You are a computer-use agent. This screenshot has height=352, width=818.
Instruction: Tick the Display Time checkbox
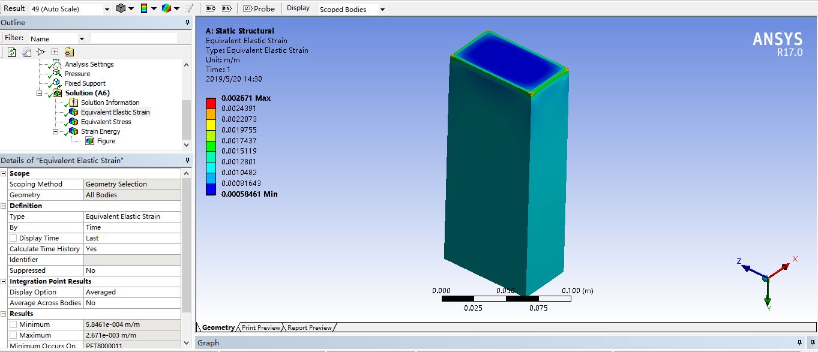[13, 238]
